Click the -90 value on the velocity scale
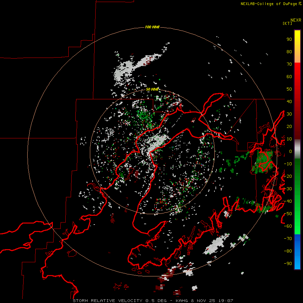 pos(288,264)
